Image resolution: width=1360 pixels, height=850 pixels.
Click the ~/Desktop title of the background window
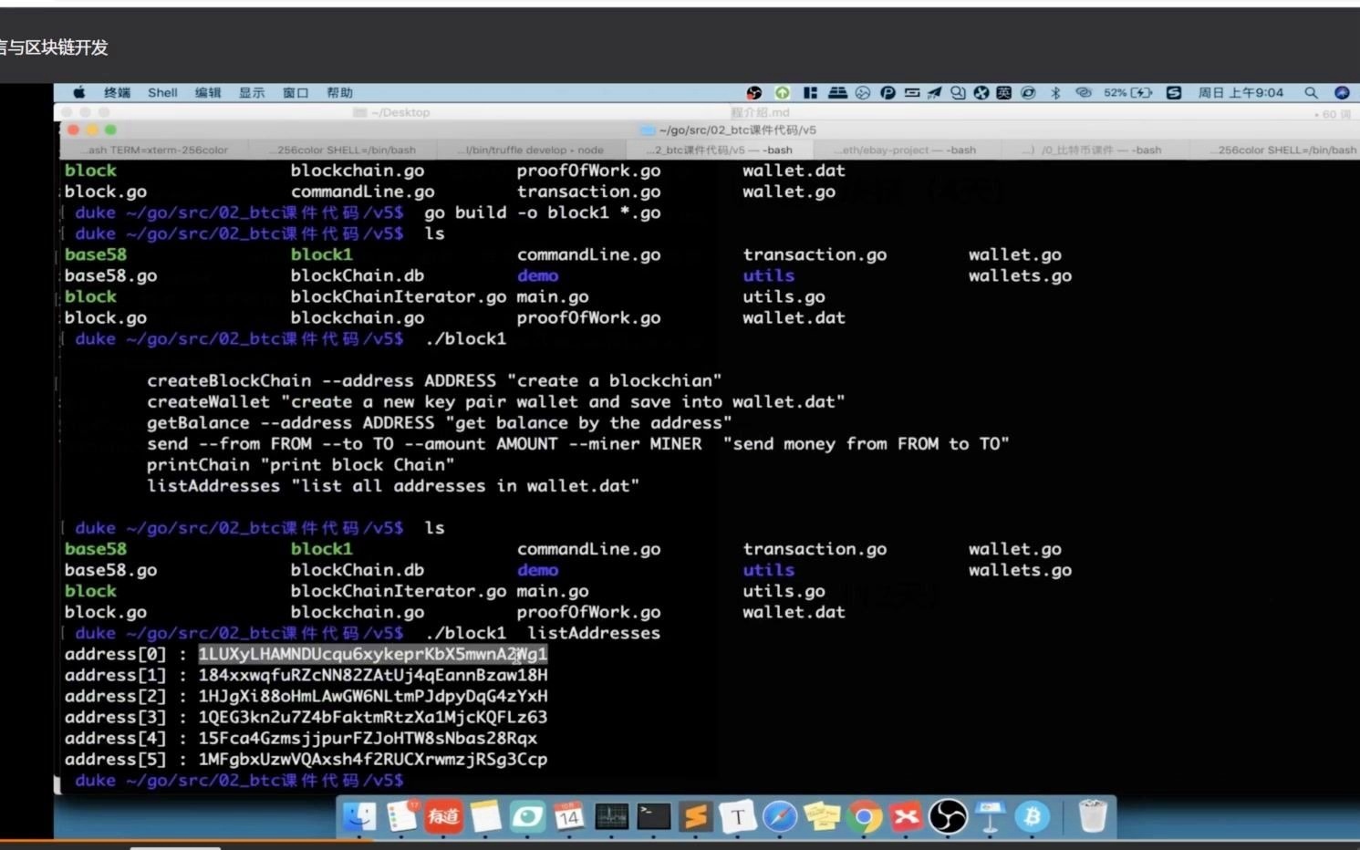[x=400, y=112]
